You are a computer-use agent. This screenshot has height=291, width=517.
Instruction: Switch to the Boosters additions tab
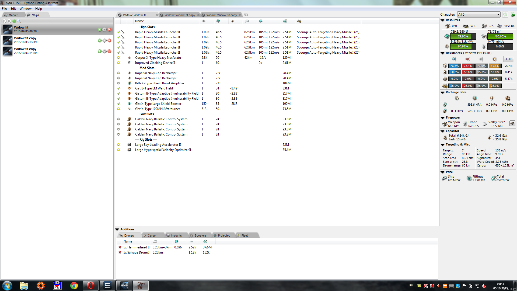(200, 236)
